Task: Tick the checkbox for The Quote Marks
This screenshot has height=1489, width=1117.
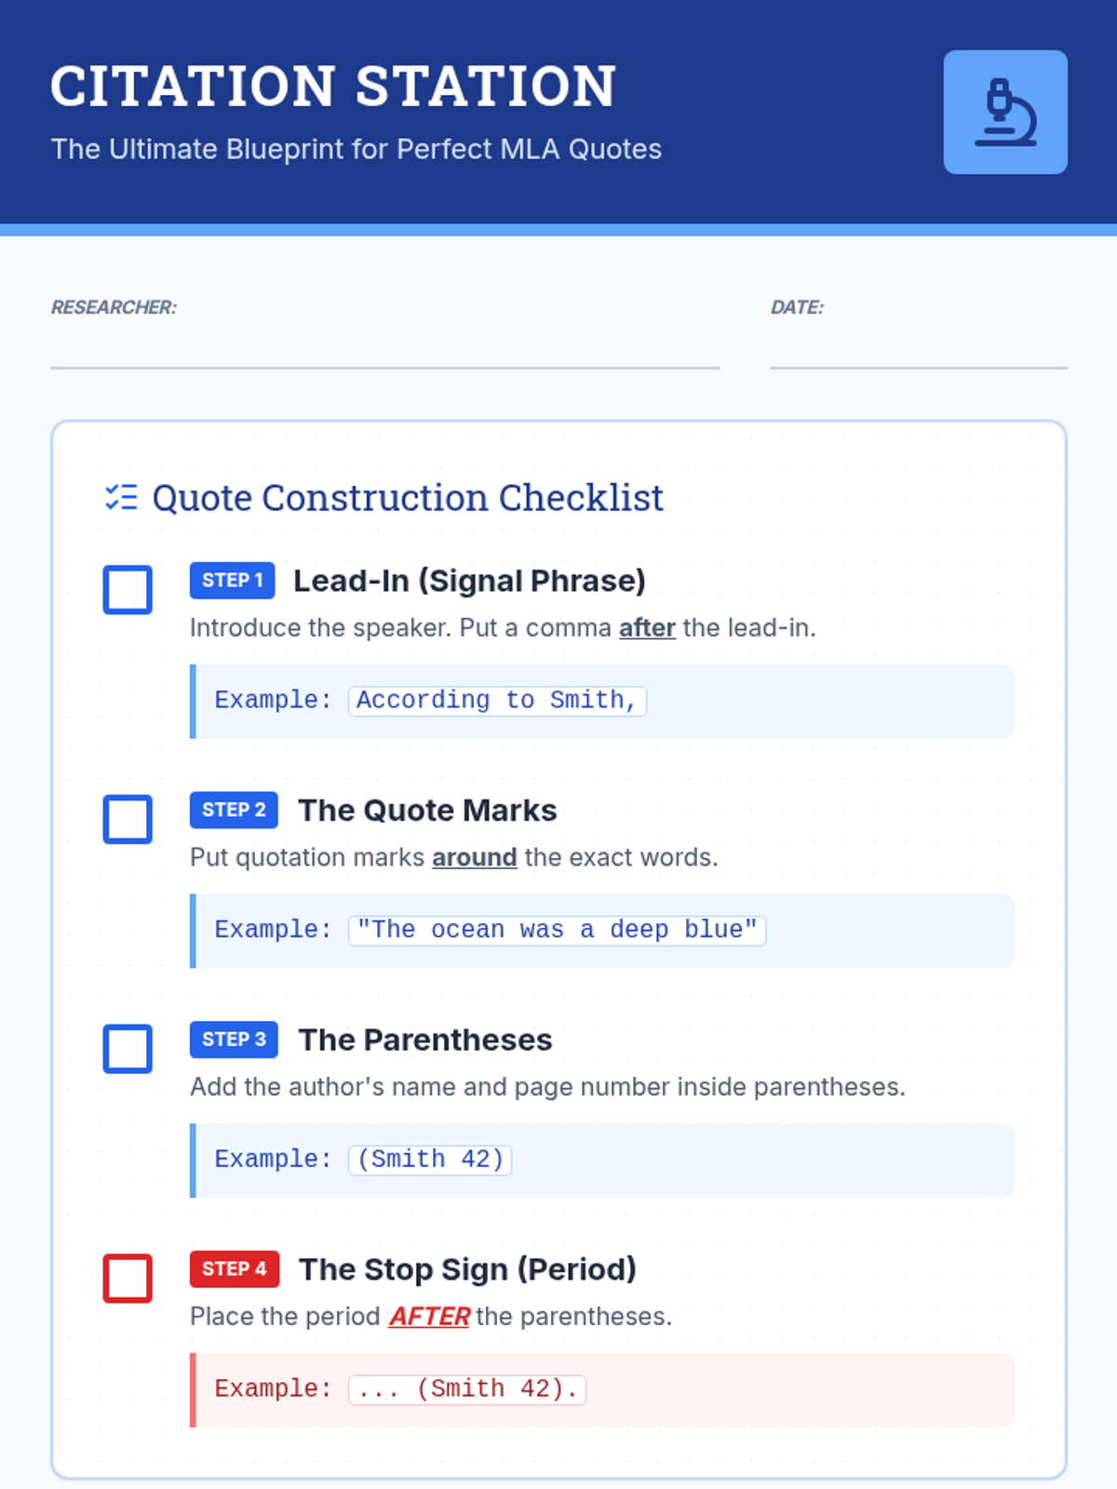Action: tap(128, 820)
